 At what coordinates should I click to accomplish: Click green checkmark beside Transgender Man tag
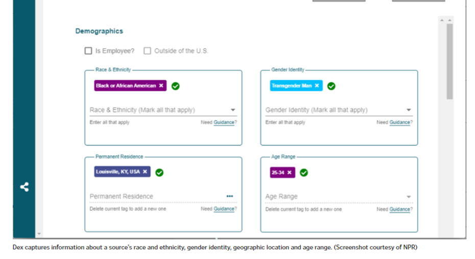tap(331, 86)
